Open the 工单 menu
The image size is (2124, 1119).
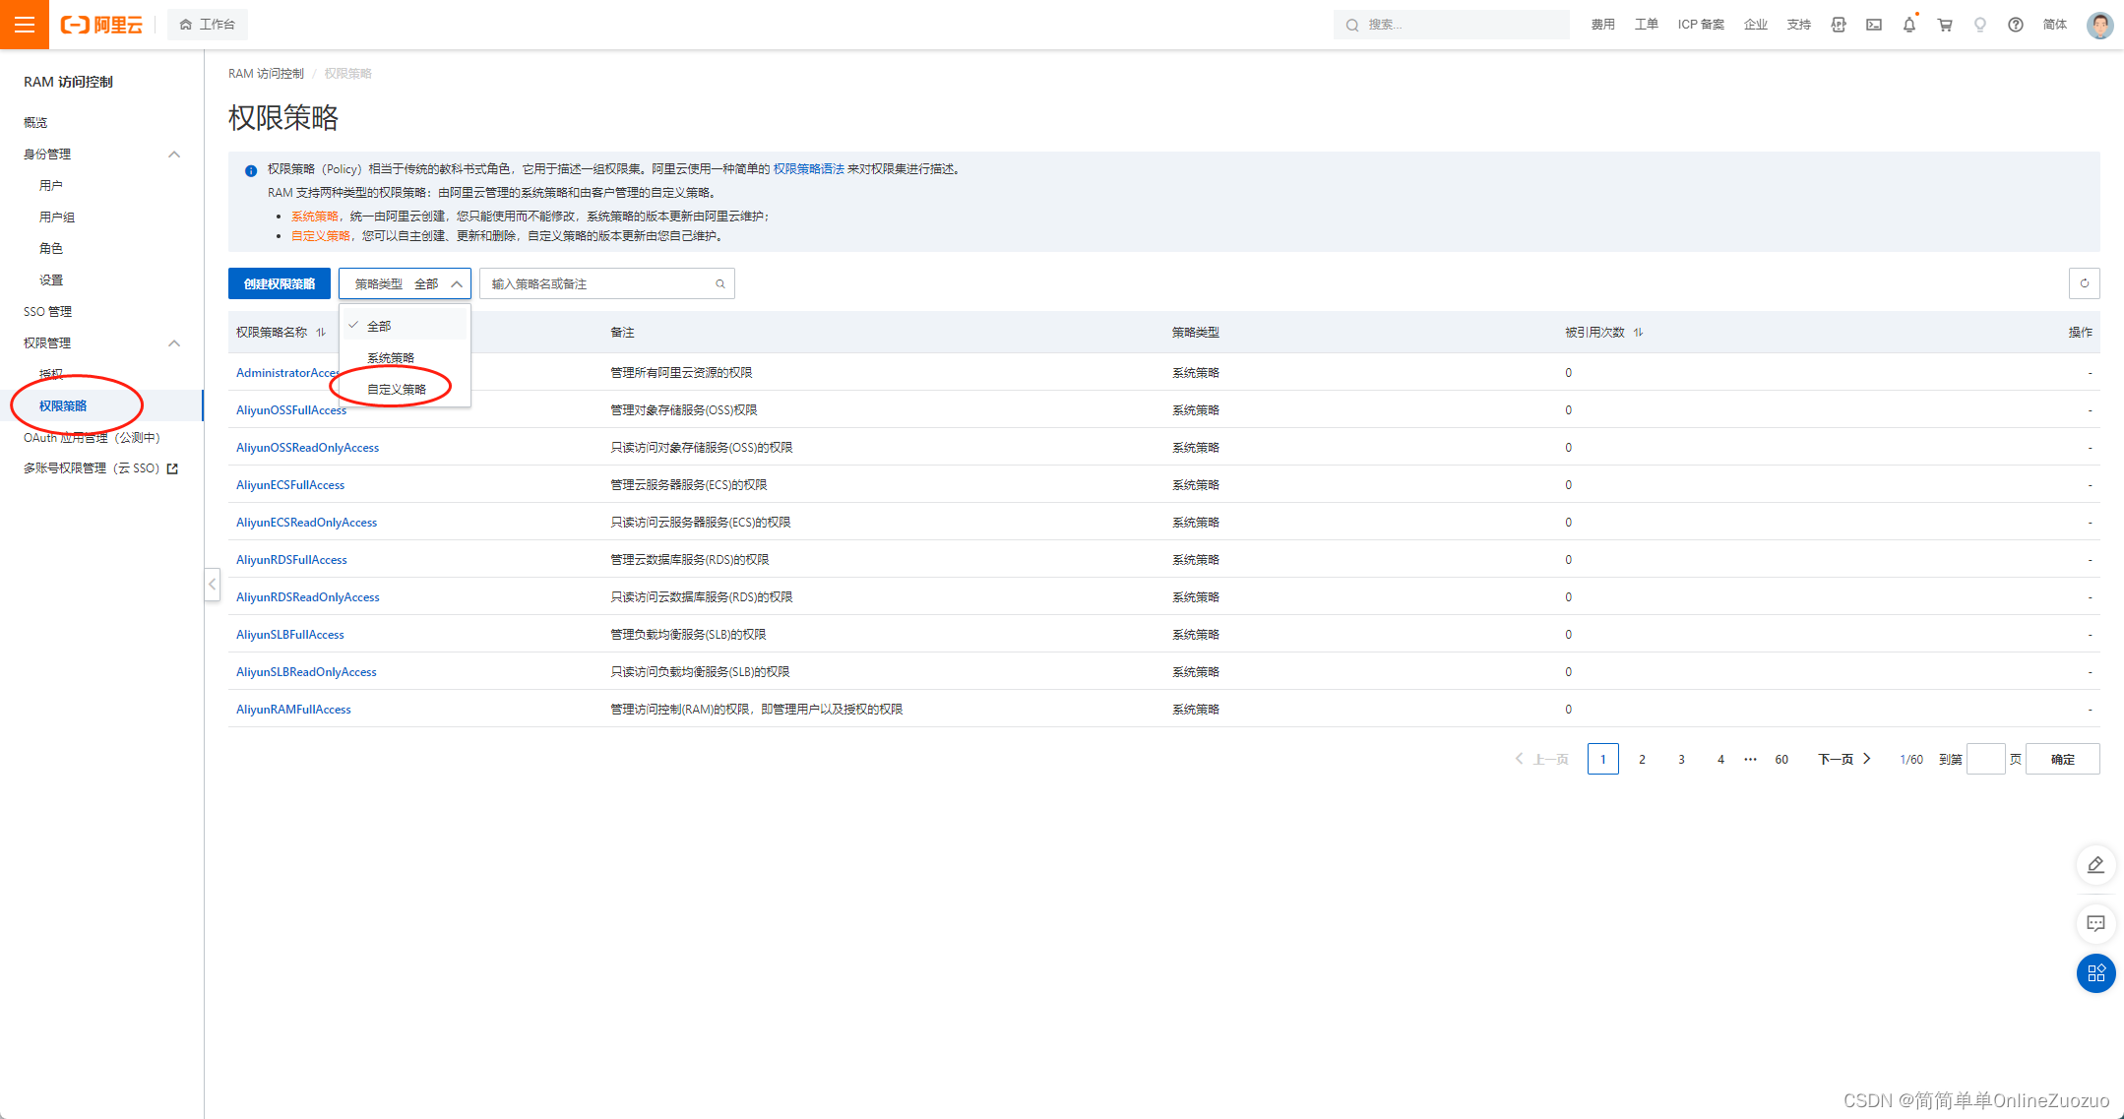[1647, 25]
